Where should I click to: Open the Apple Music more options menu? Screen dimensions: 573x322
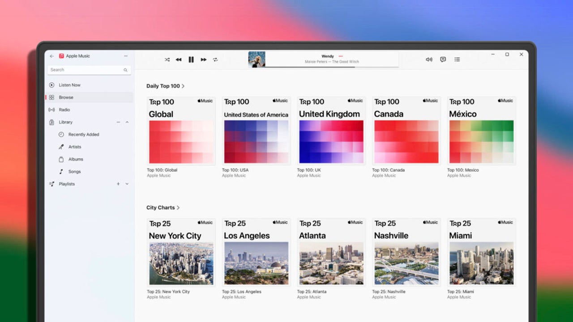pyautogui.click(x=126, y=56)
